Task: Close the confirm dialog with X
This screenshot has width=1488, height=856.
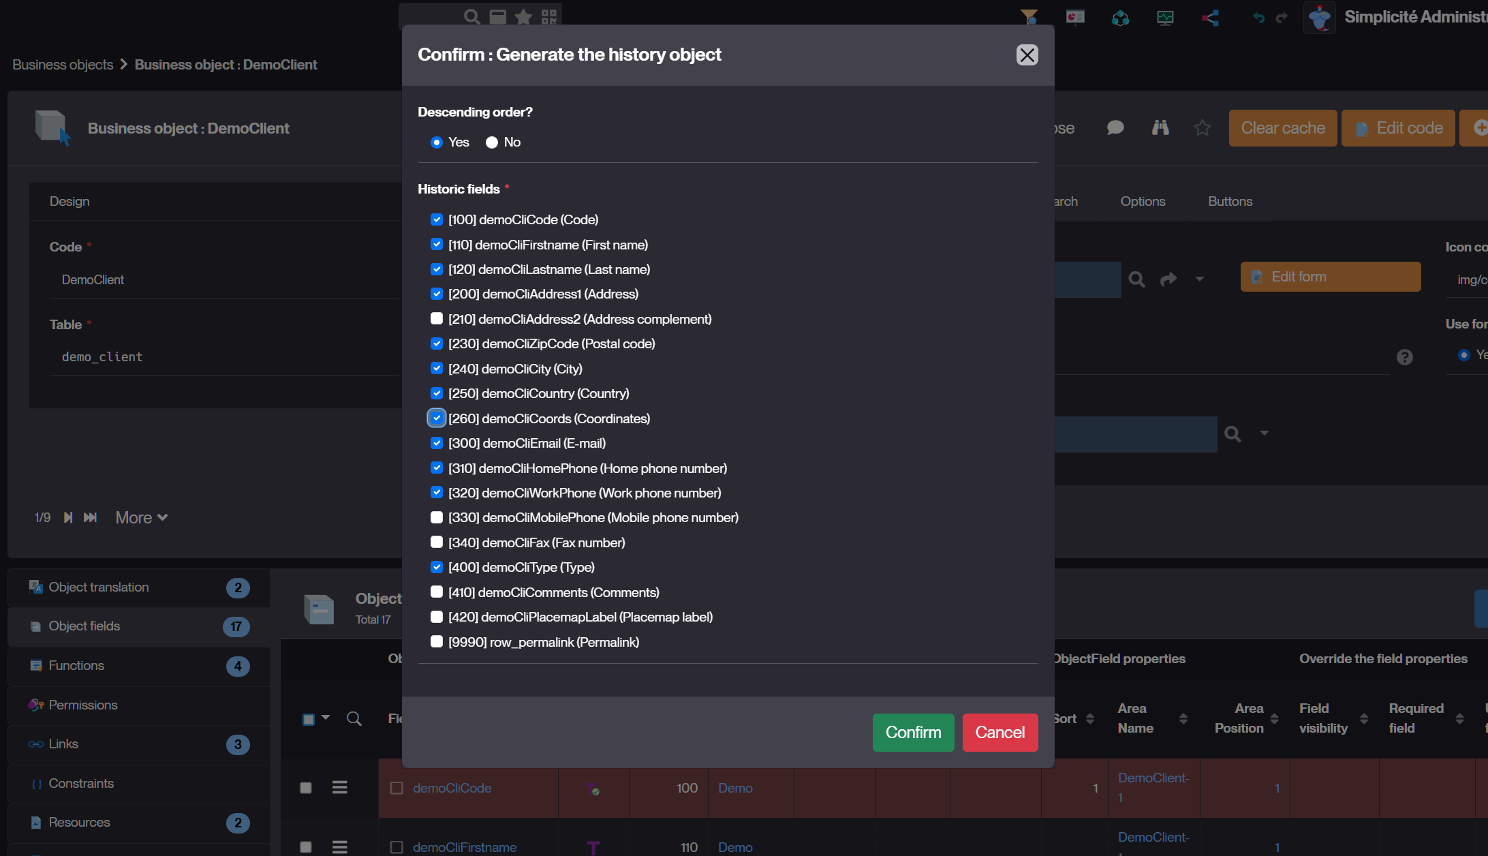Action: (1027, 55)
